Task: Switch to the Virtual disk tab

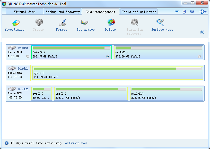Action: [24, 12]
